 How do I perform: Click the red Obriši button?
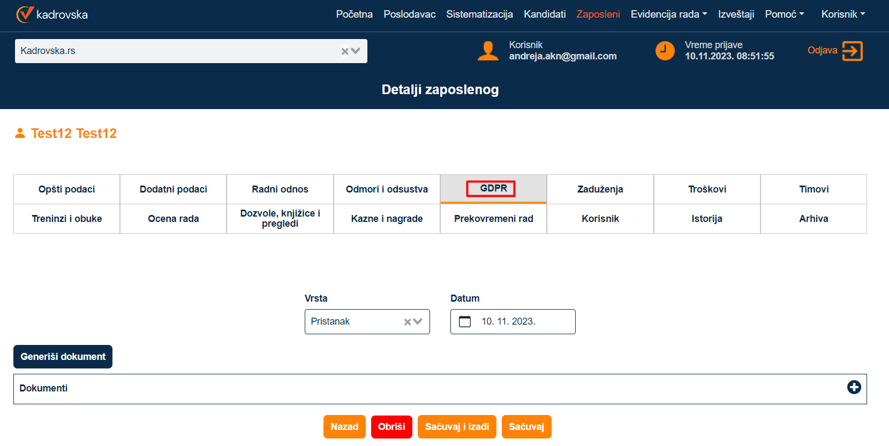391,427
